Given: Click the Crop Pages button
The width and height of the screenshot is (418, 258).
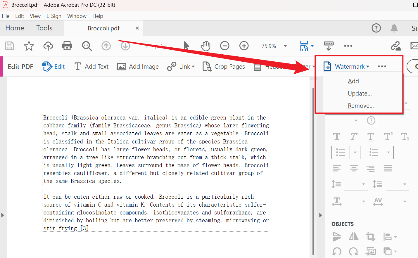Looking at the screenshot, I should pos(224,67).
